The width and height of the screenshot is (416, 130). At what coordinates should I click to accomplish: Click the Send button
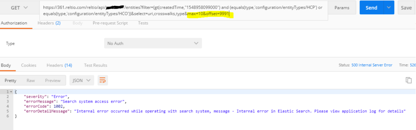pos(371,8)
